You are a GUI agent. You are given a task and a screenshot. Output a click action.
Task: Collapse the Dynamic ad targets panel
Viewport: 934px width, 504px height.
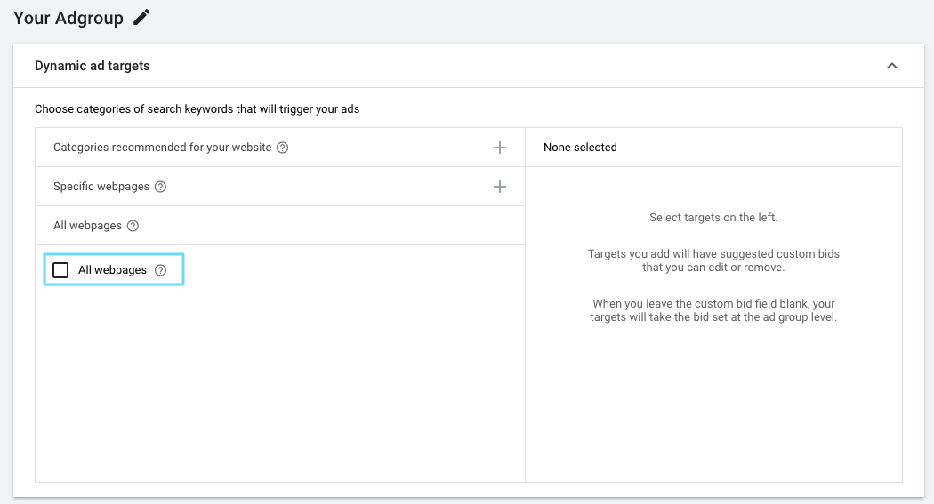click(891, 66)
